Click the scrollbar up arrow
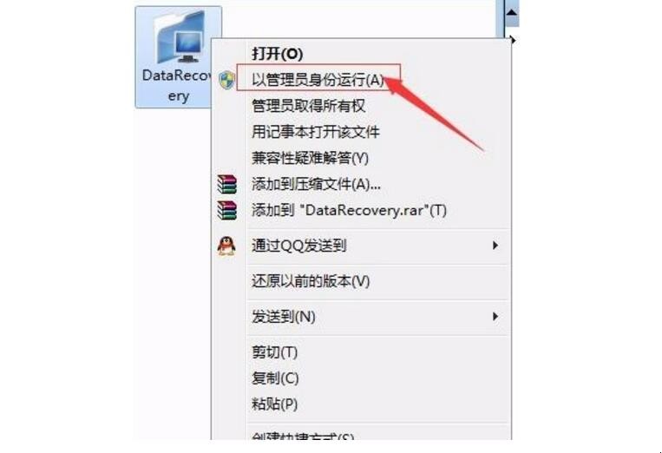662x453 pixels. [x=512, y=13]
